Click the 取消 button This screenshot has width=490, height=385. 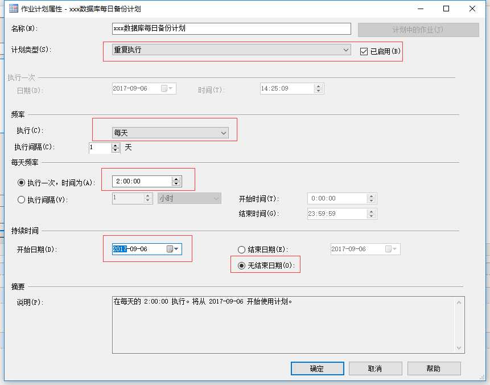pos(375,368)
